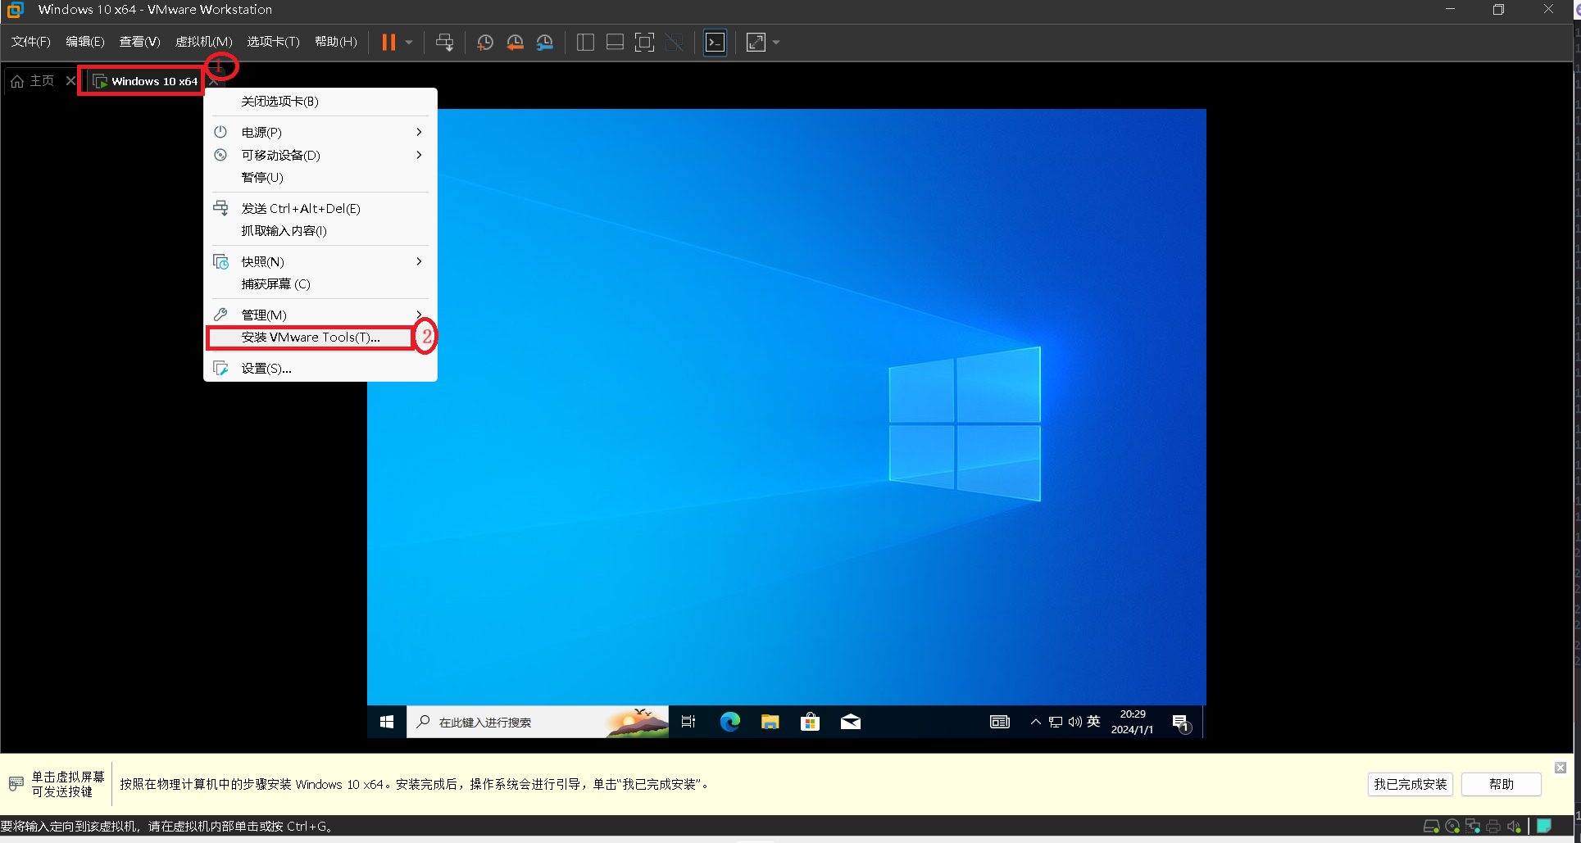Expand the stretch display dropdown arrow
The height and width of the screenshot is (843, 1581).
pyautogui.click(x=776, y=43)
